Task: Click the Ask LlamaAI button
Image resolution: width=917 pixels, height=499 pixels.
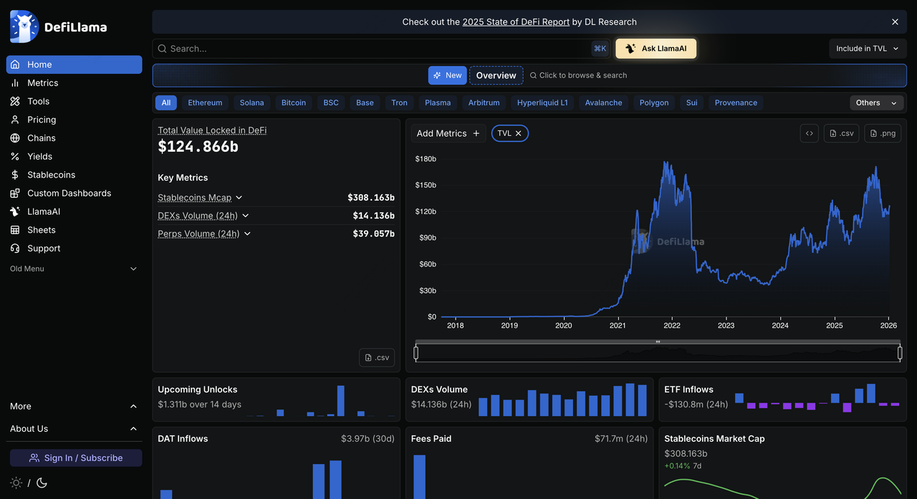Action: (x=656, y=49)
